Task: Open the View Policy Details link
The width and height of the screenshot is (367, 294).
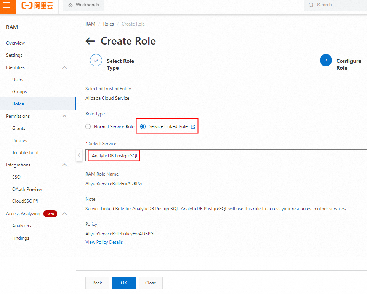Action: pyautogui.click(x=104, y=242)
